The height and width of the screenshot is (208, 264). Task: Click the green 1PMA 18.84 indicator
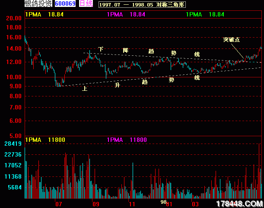point(205,14)
